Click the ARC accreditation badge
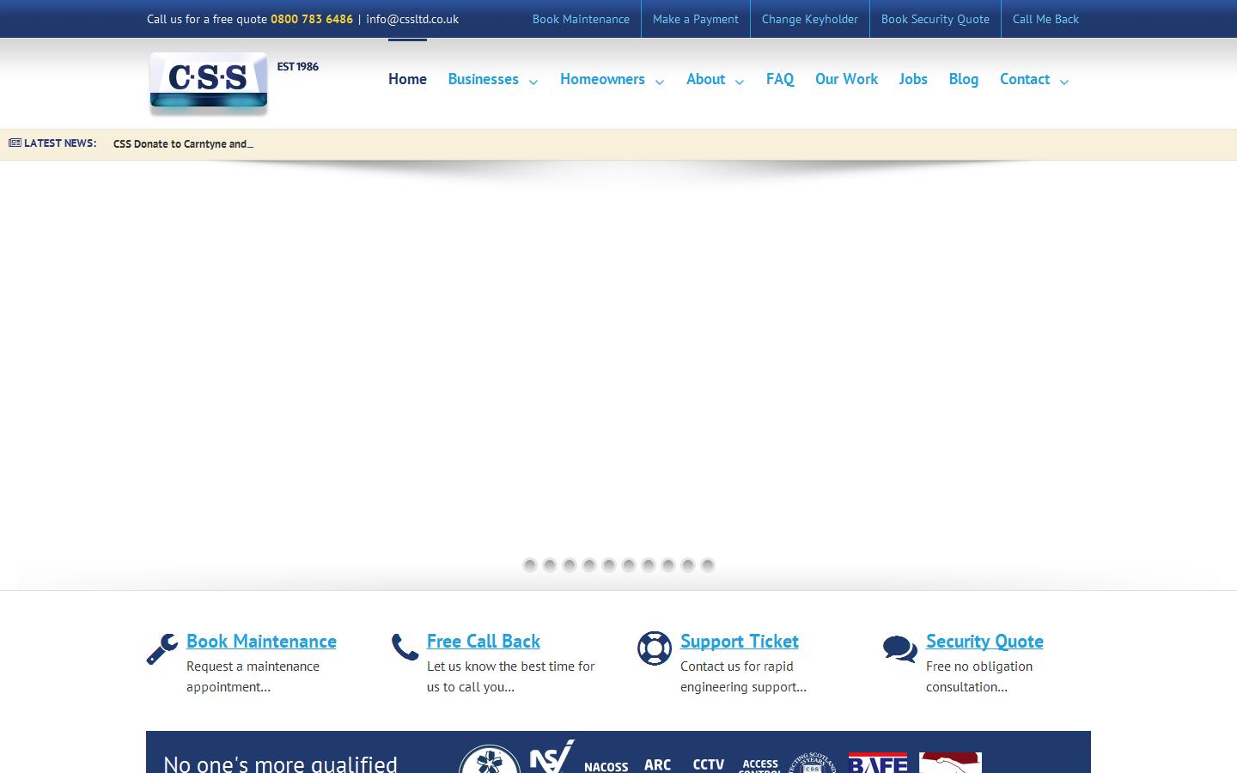The height and width of the screenshot is (773, 1237). tap(657, 764)
